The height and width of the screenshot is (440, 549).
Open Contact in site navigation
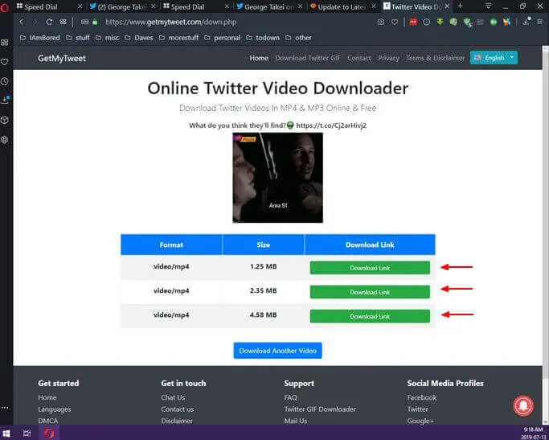pos(358,58)
